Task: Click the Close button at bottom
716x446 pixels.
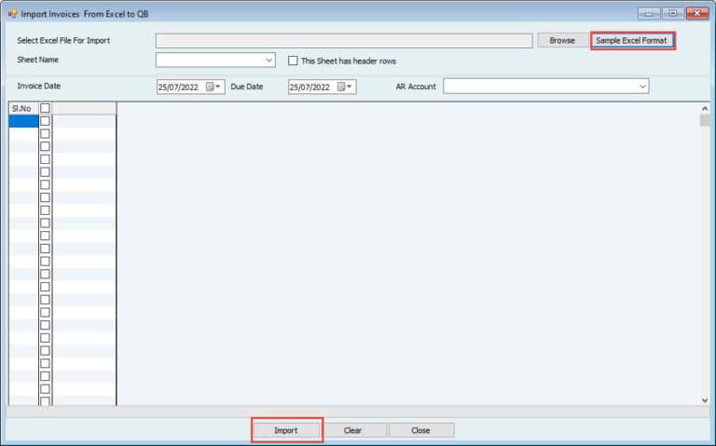Action: pyautogui.click(x=420, y=430)
